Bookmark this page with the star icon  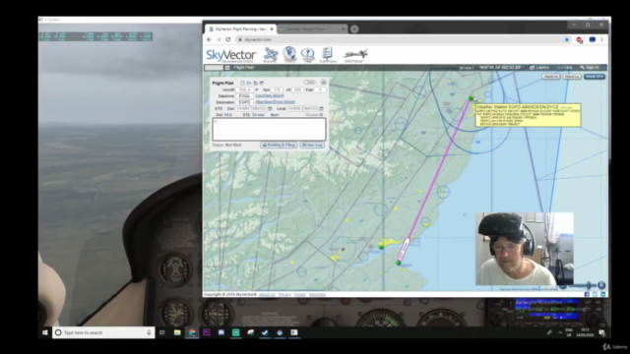coord(567,39)
